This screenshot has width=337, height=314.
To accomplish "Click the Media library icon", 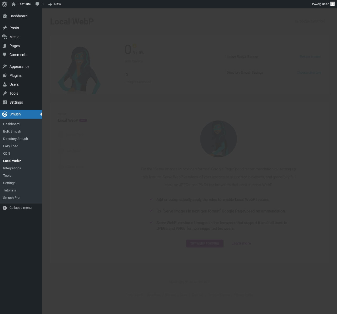I will pos(5,37).
